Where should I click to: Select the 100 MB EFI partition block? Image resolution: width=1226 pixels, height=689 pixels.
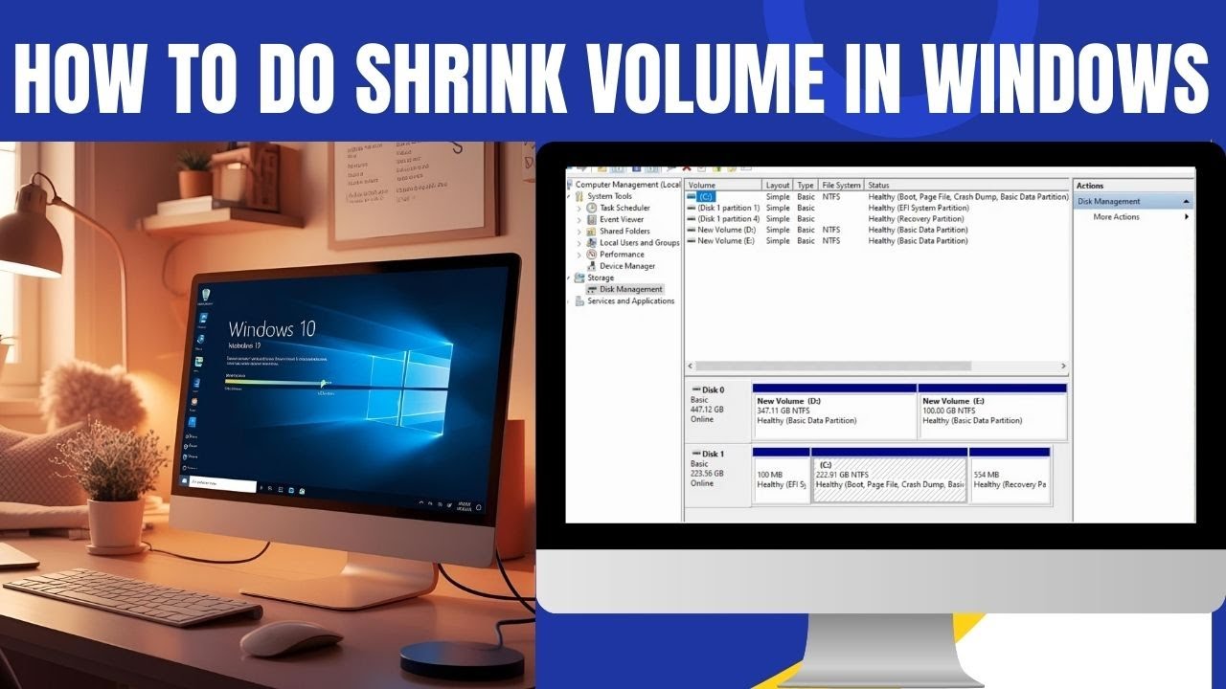(781, 476)
